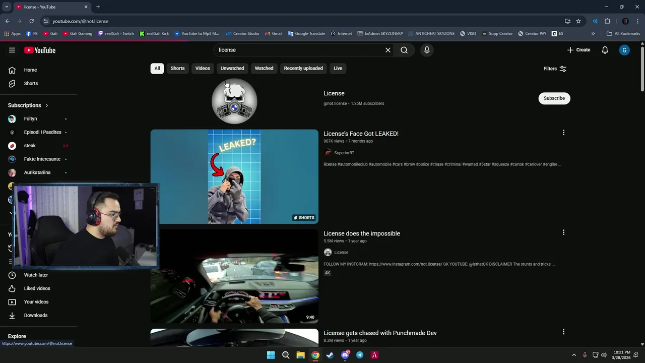Screen dimensions: 645x363
Task: Select the Videos filter chip
Action: pyautogui.click(x=203, y=69)
